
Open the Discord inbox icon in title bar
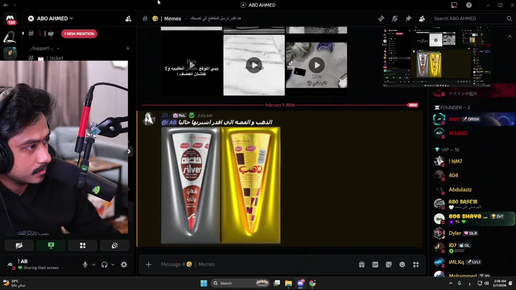(454, 5)
